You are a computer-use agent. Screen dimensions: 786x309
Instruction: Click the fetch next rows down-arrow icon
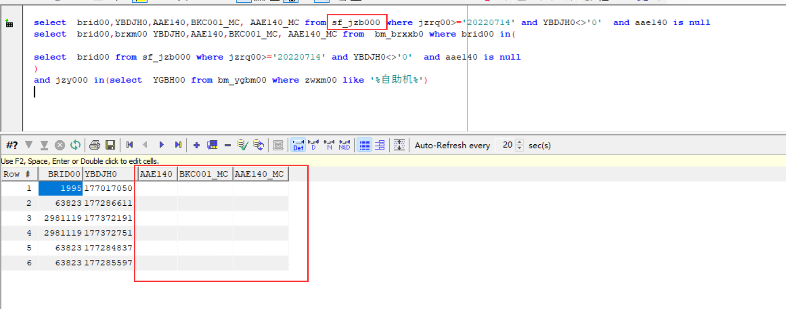point(29,145)
